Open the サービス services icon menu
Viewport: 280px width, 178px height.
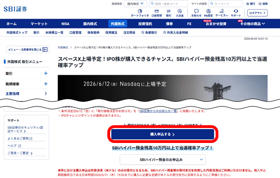pos(222,13)
